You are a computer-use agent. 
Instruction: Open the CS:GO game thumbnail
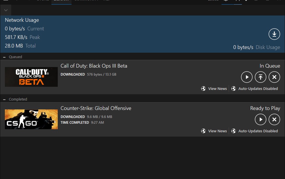click(x=31, y=119)
